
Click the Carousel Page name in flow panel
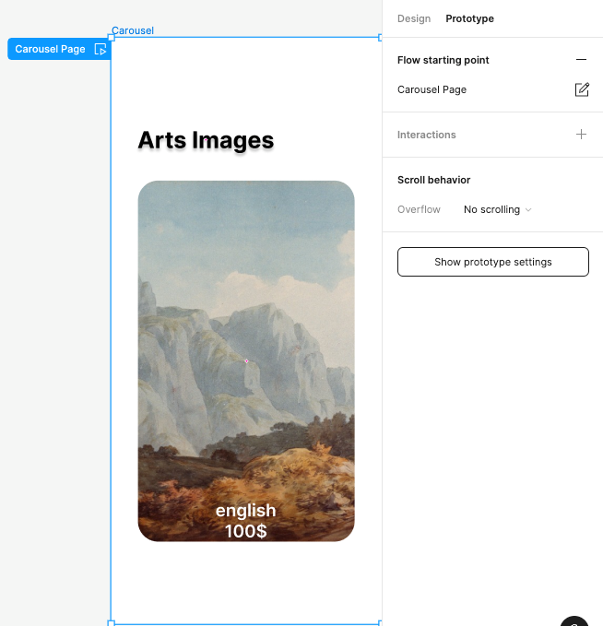[432, 89]
